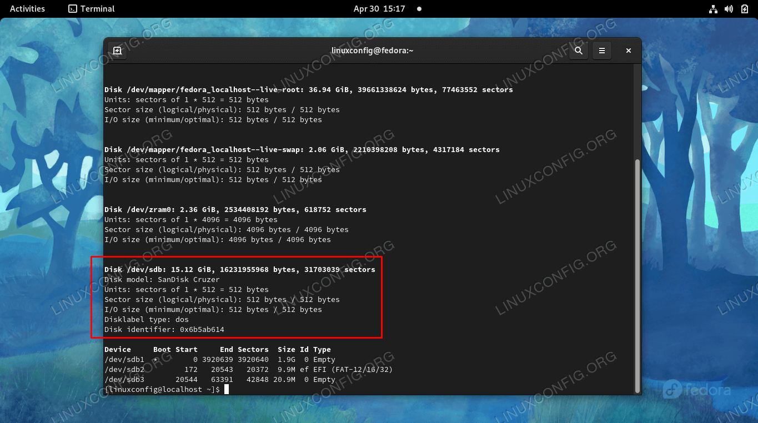The image size is (758, 423).
Task: Click the SanDisk Cruzer disk model line
Action: 162,280
